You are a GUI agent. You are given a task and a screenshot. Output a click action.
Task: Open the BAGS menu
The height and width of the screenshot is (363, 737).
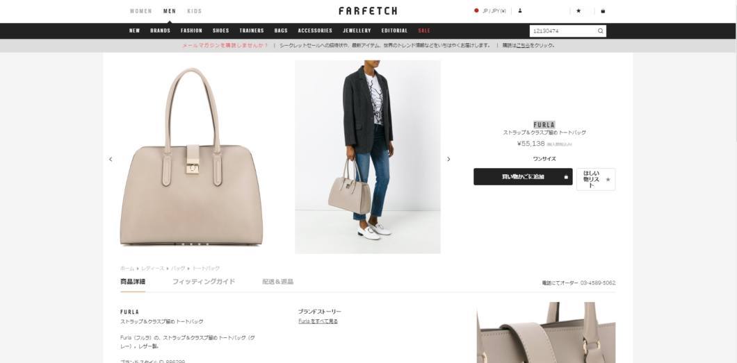click(281, 31)
